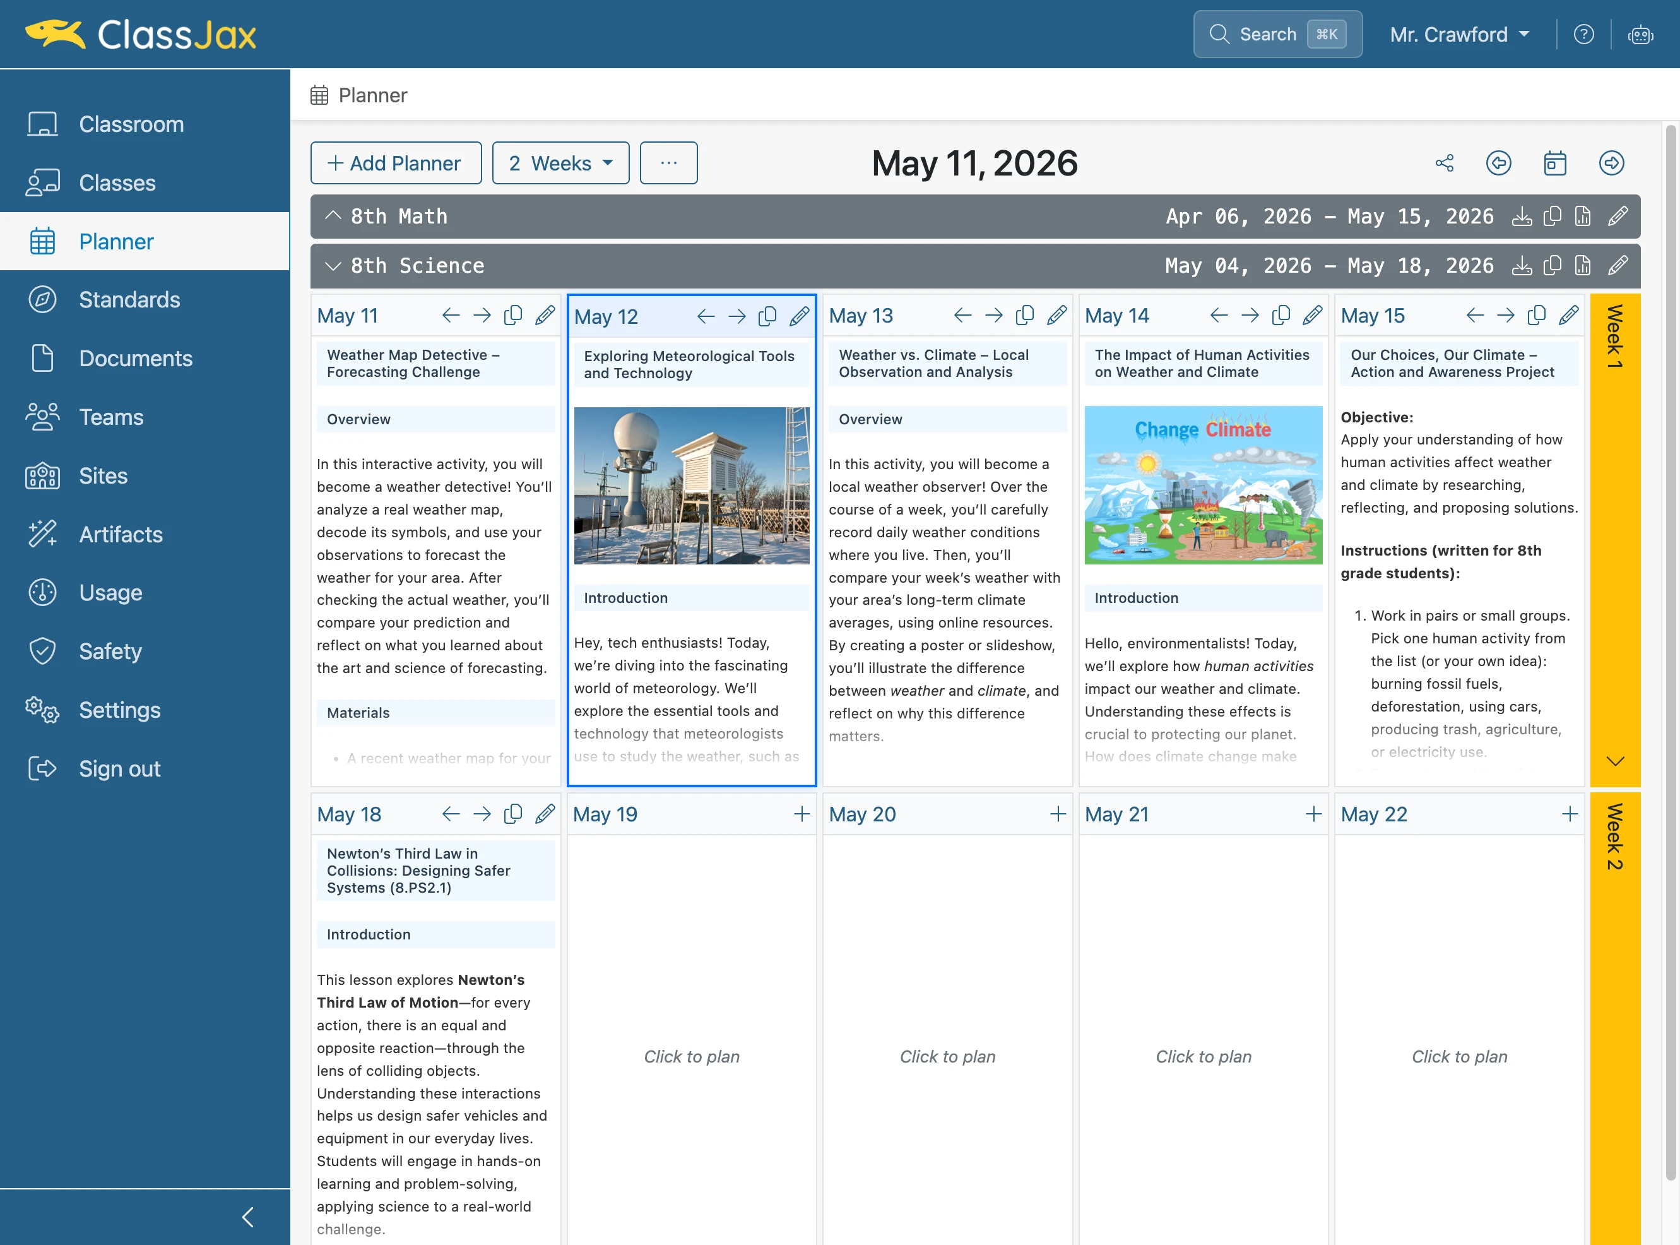The width and height of the screenshot is (1680, 1245).
Task: Click the weather station photo thumbnail
Action: coord(692,485)
